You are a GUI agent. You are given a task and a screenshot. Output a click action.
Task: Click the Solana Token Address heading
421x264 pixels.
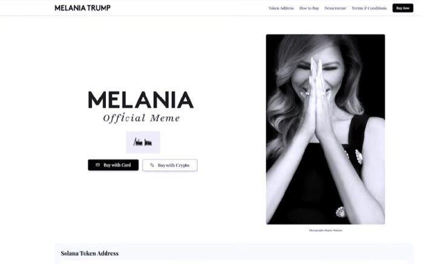click(x=90, y=253)
